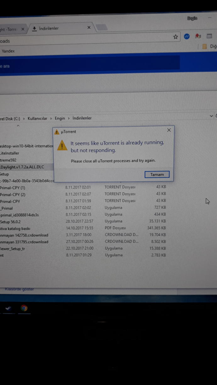Expand chevron after Disk (C:) in breadcrumb
The image size is (217, 385).
coord(24,119)
